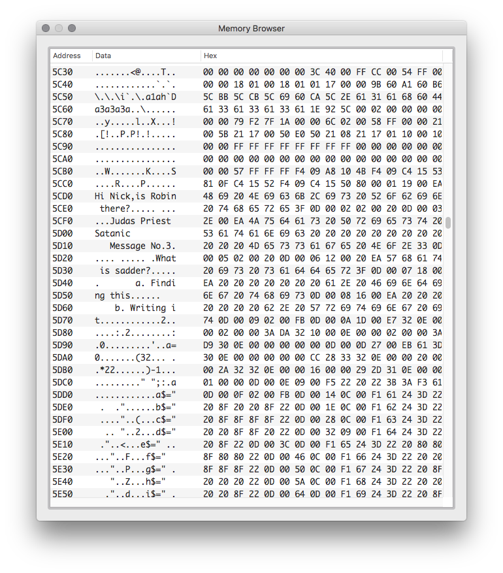Select hex bytes of row 5C90
Screen dimensions: 503x573
(323, 146)
